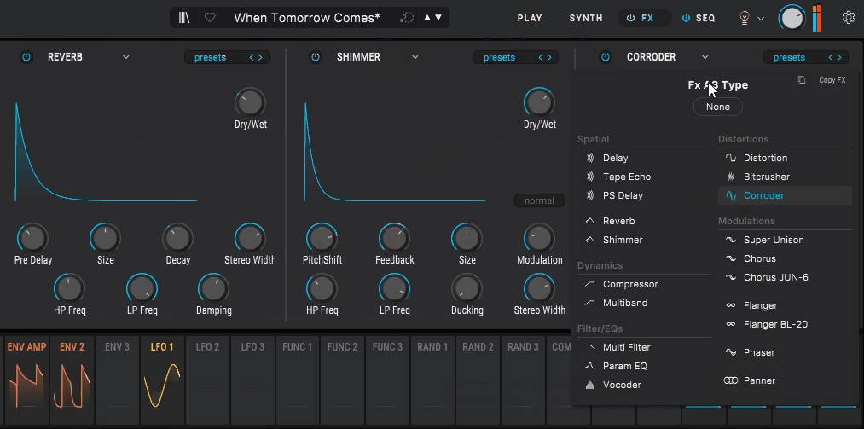864x429 pixels.
Task: Toggle SEQ power in top bar
Action: click(x=686, y=18)
